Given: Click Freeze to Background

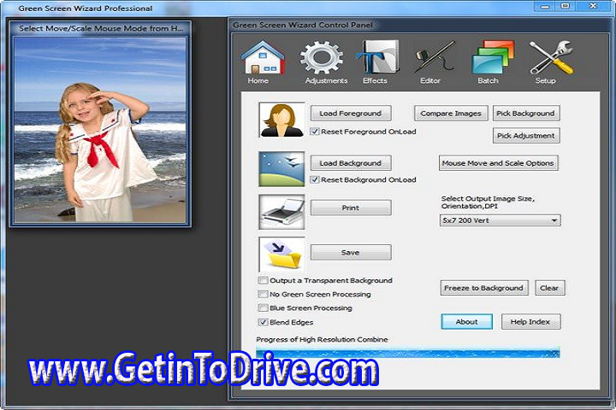Looking at the screenshot, I should [x=484, y=288].
